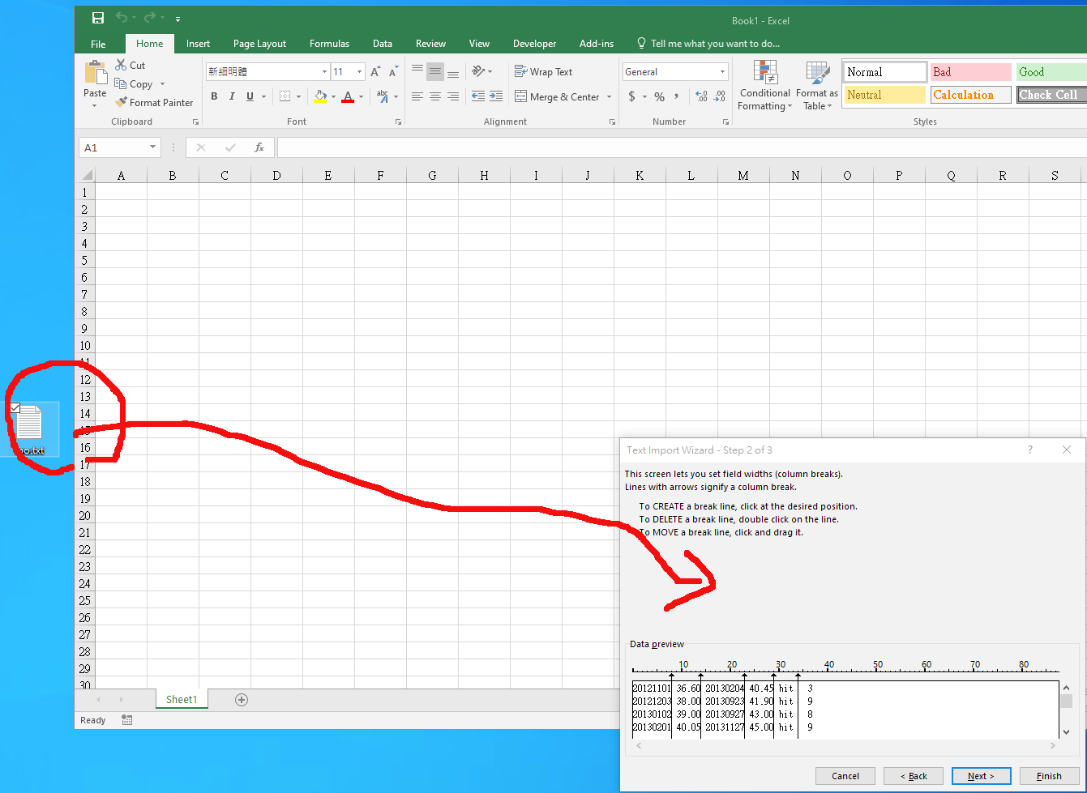Toggle Bold formatting

point(214,96)
